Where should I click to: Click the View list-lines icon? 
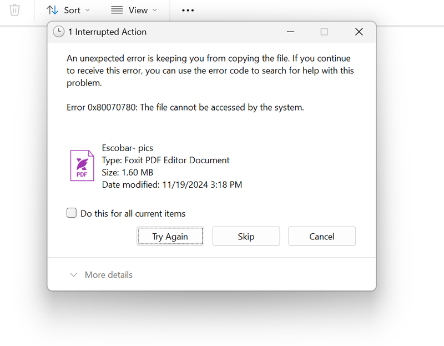(117, 10)
